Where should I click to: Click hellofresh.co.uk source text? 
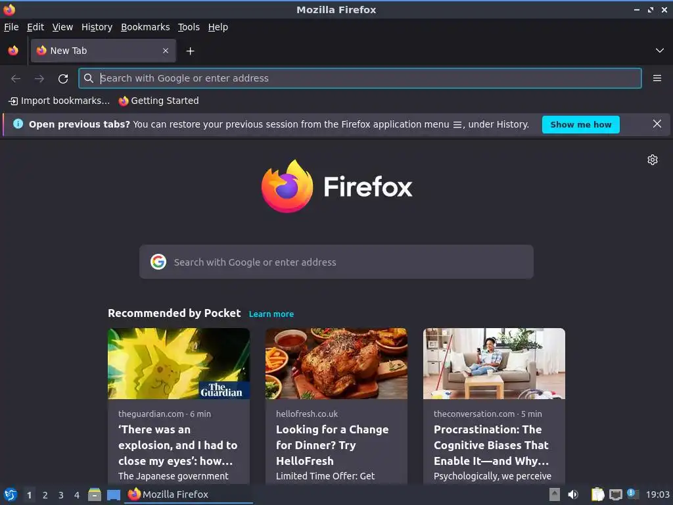point(307,414)
